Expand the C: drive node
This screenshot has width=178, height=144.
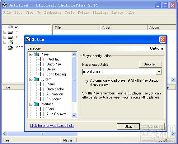(x=5, y=32)
